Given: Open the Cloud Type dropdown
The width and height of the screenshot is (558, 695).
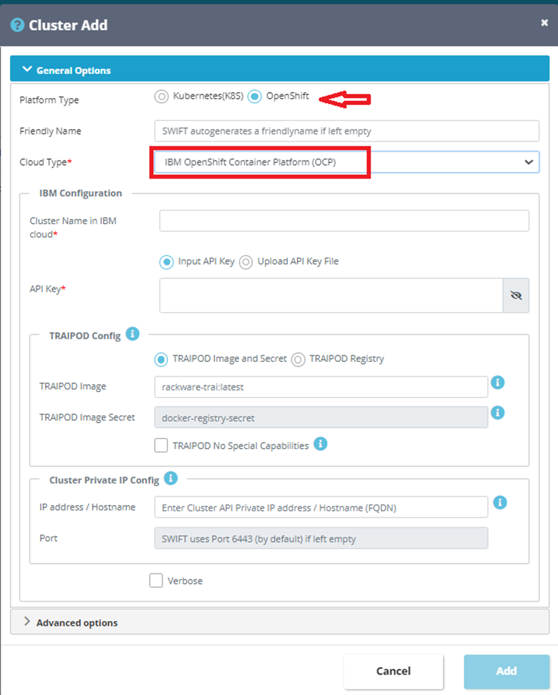Looking at the screenshot, I should pyautogui.click(x=346, y=162).
